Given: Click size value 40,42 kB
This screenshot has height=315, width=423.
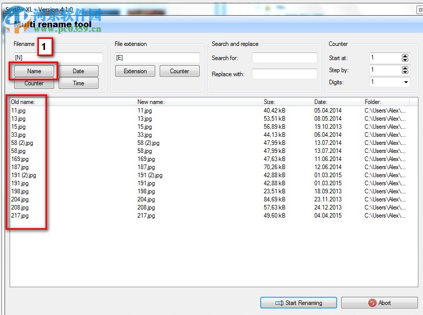Looking at the screenshot, I should (x=274, y=111).
